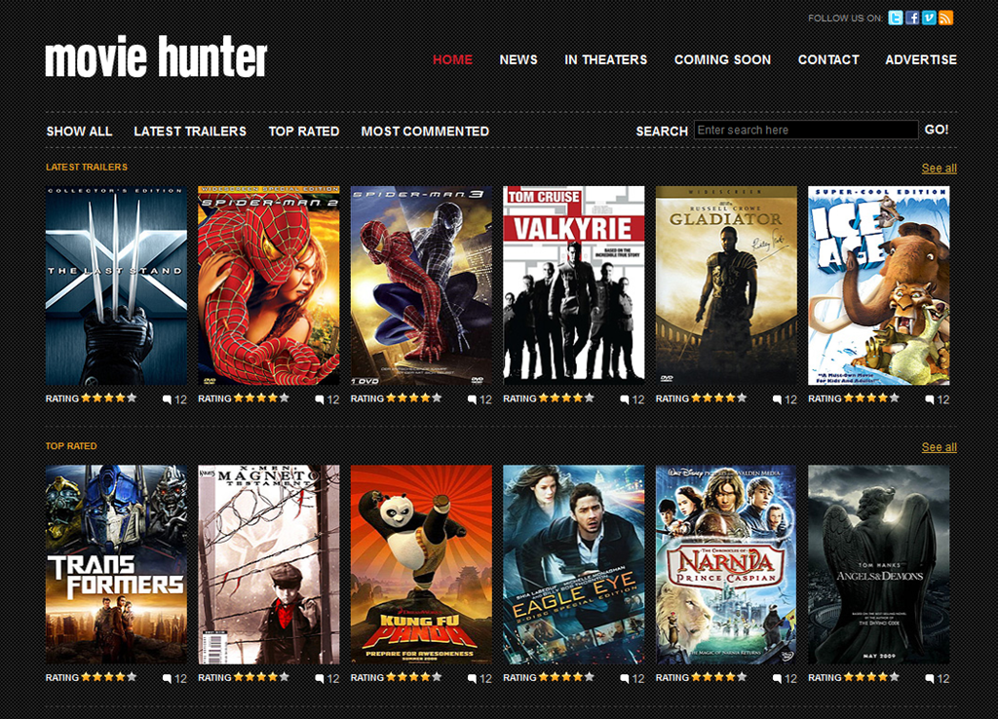
Task: Click the star rating under Eagle Eye
Action: coord(566,677)
